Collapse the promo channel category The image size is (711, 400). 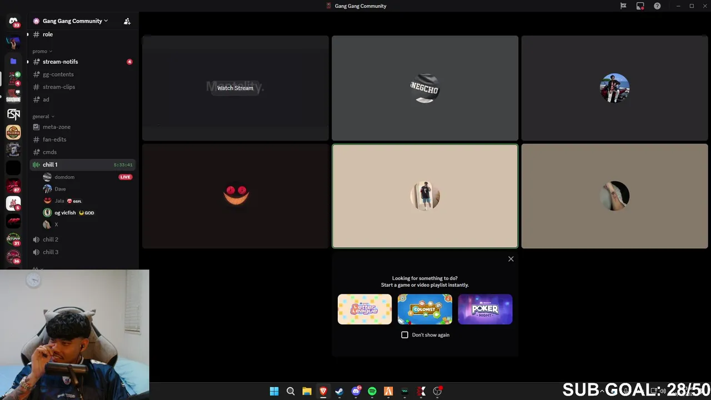click(42, 51)
